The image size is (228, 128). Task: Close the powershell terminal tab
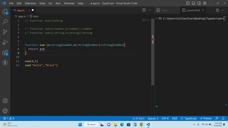pos(203,10)
